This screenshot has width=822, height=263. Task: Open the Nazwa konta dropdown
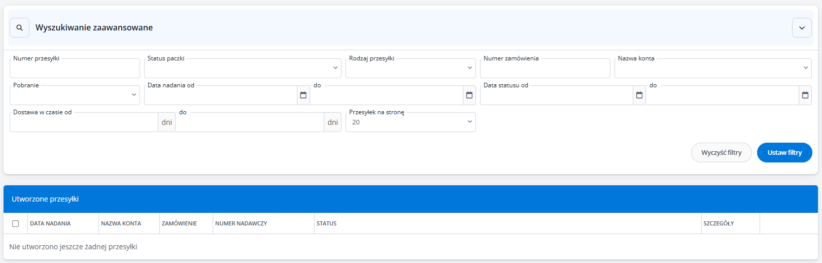[x=713, y=69]
